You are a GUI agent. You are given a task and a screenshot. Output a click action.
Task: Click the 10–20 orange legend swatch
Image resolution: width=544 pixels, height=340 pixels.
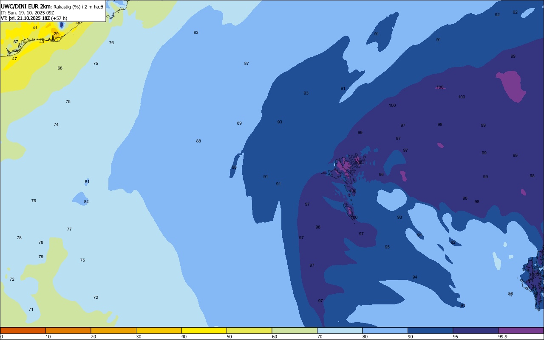tap(68, 330)
